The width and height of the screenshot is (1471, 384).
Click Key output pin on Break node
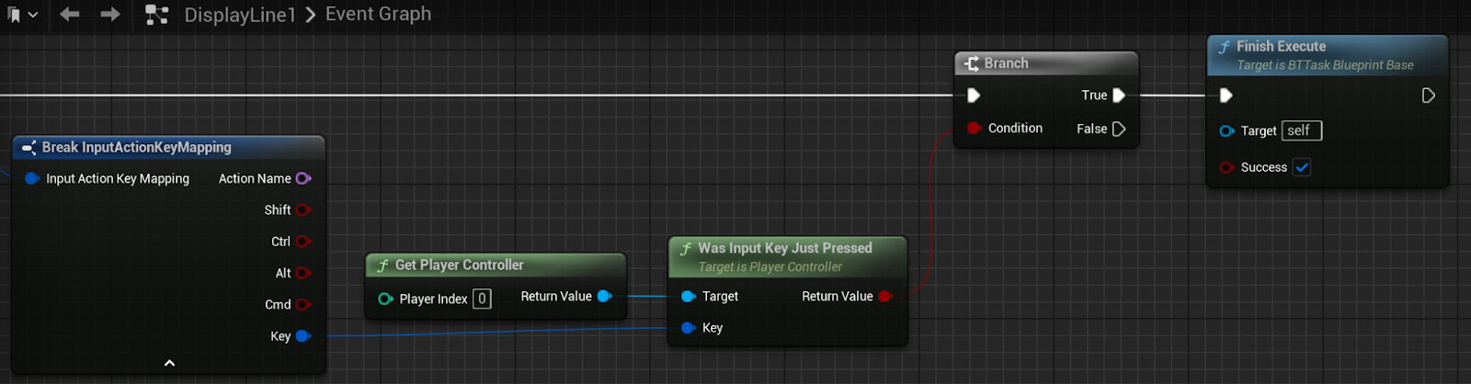coord(303,336)
